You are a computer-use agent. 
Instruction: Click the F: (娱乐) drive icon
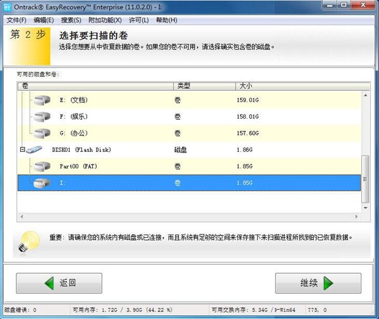[42, 117]
